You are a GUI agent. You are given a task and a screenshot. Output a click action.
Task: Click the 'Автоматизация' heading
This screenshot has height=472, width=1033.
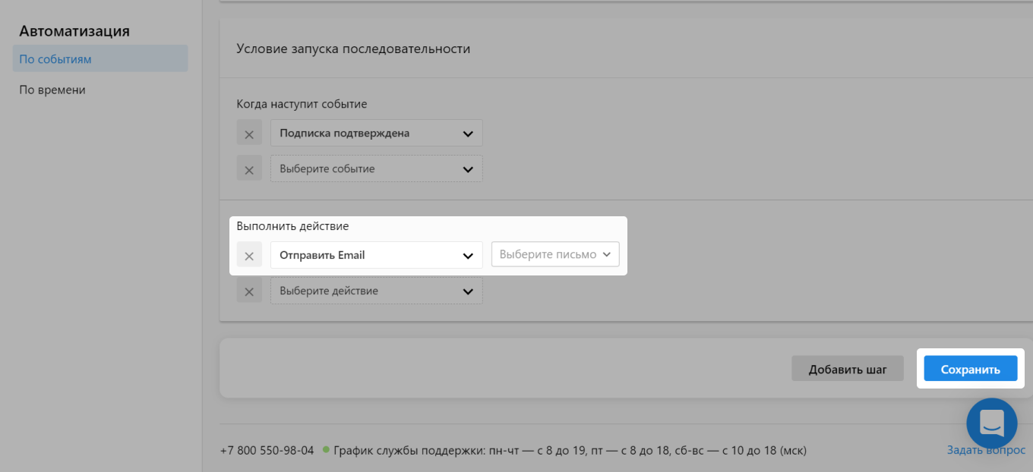(x=74, y=30)
